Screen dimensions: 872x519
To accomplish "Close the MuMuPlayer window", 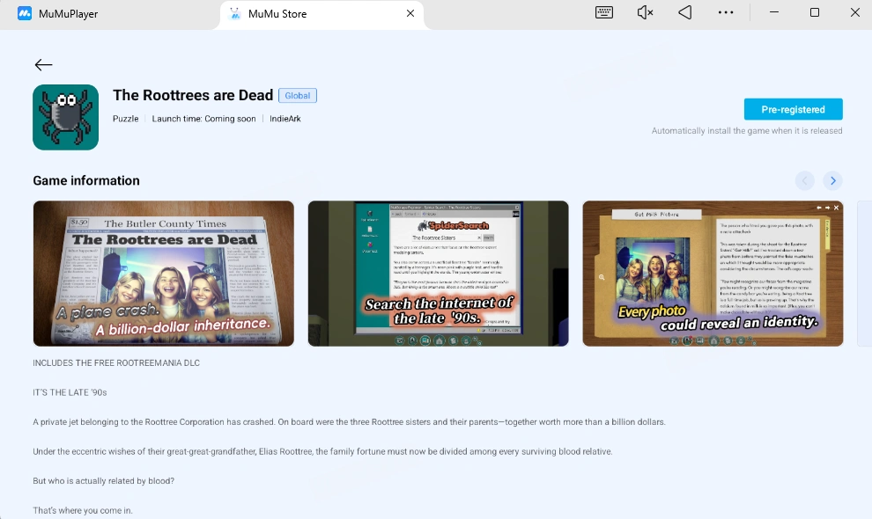I will 855,12.
